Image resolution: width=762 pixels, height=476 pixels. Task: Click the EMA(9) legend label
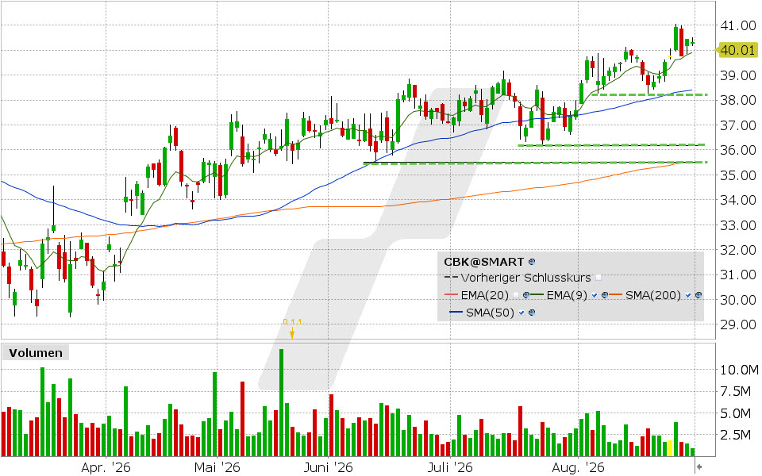click(x=567, y=295)
